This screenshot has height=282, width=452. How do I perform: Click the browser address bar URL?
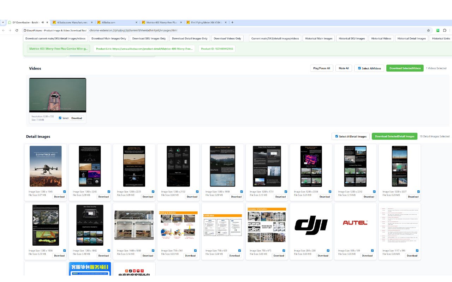coord(133,31)
